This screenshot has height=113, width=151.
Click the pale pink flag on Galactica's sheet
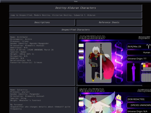pos(81,104)
